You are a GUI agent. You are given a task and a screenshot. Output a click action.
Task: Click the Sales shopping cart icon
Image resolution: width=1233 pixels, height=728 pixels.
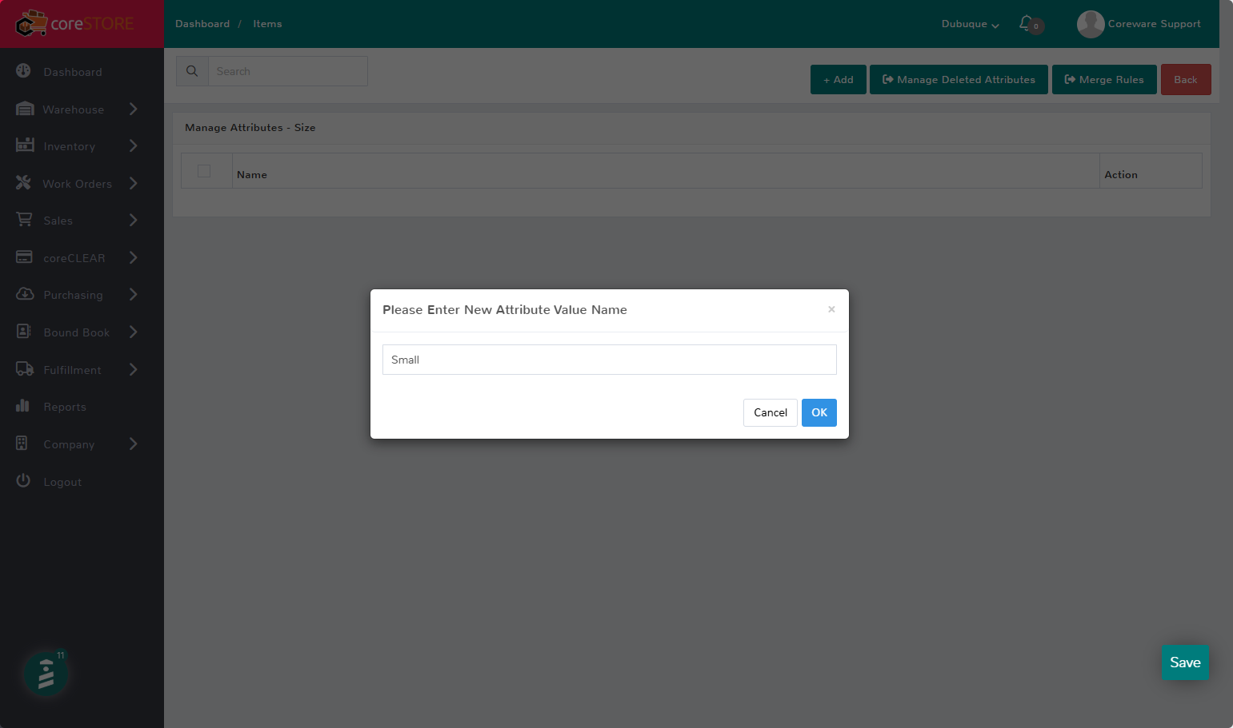[25, 220]
